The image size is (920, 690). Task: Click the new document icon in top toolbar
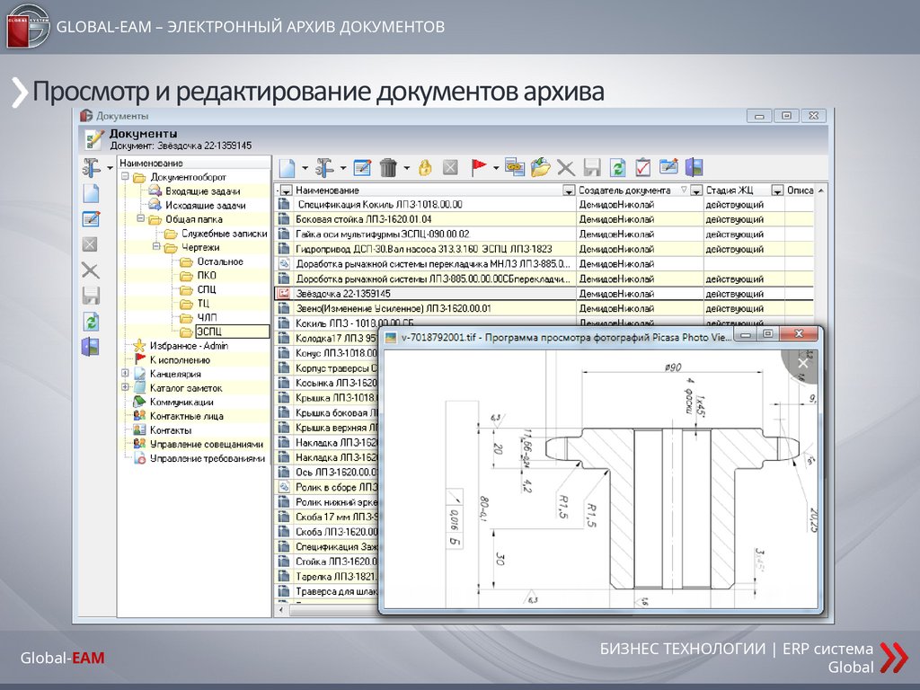(x=286, y=167)
